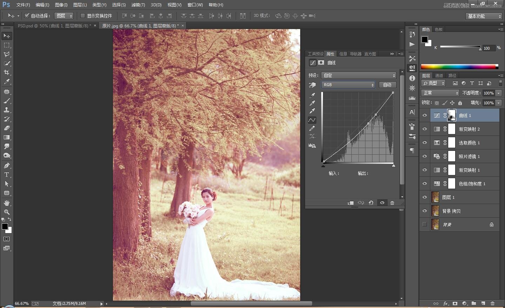Hide the 照片滤镜 1 layer

[x=425, y=156]
